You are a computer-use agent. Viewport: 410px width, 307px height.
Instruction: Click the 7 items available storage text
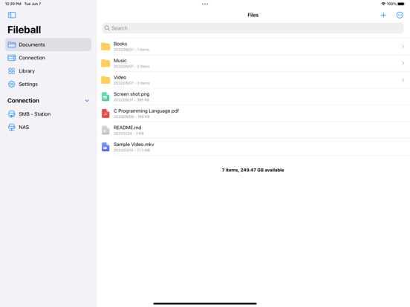(253, 170)
